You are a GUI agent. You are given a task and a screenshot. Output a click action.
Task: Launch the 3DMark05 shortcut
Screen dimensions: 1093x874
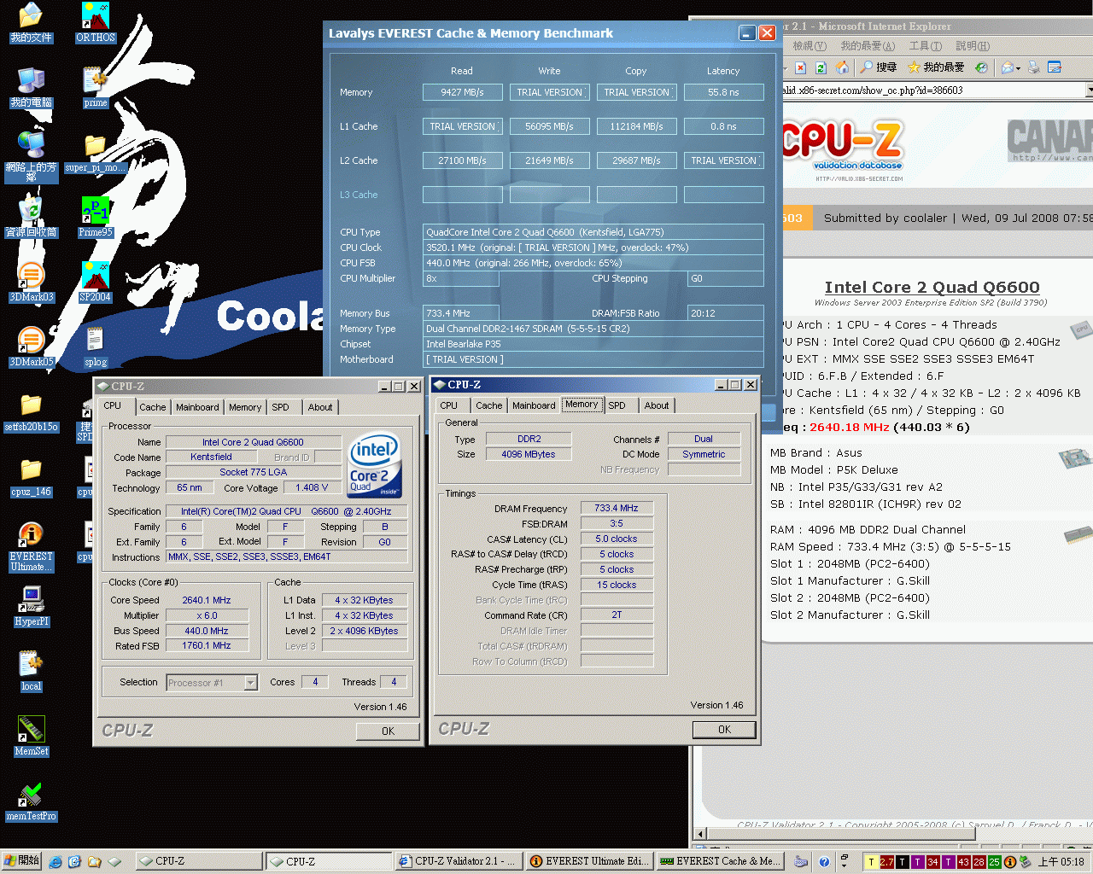pos(31,347)
